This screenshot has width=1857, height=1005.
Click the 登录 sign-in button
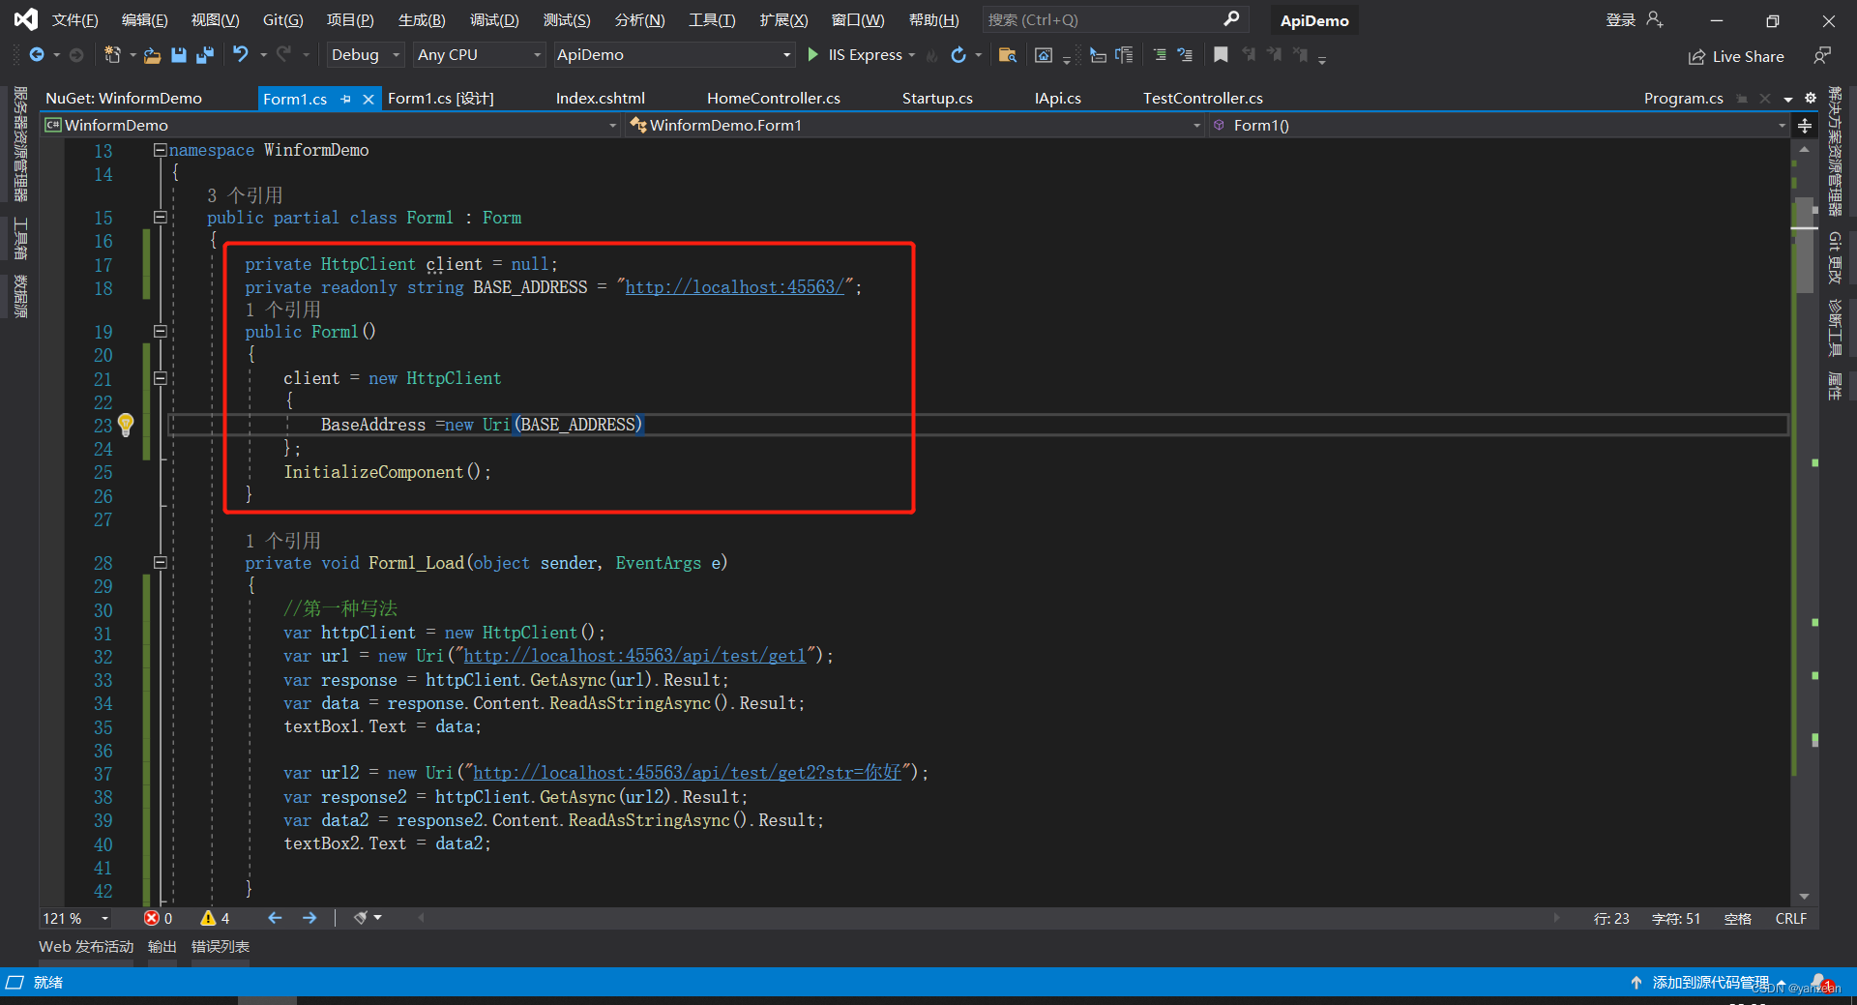1620,19
